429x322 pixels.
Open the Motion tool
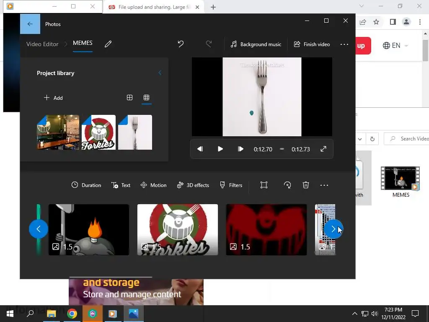153,185
